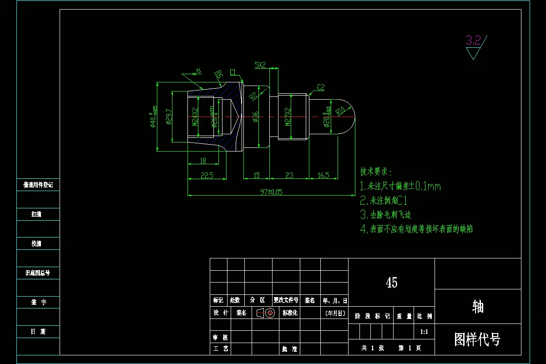The image size is (546, 364).
Task: Select the scale value 1:1
Action: click(424, 332)
